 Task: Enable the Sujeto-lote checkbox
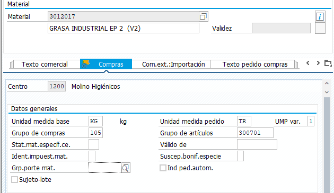15,180
